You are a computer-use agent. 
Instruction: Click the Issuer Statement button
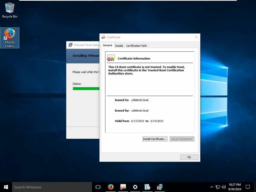(x=182, y=139)
